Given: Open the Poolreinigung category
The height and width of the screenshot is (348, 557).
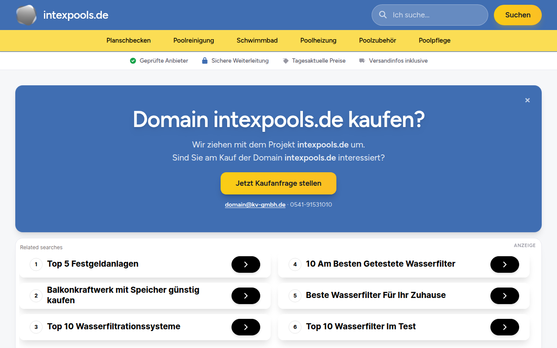Looking at the screenshot, I should (194, 40).
